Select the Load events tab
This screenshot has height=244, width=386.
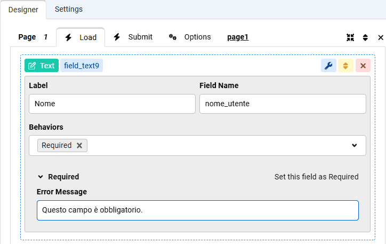[81, 37]
